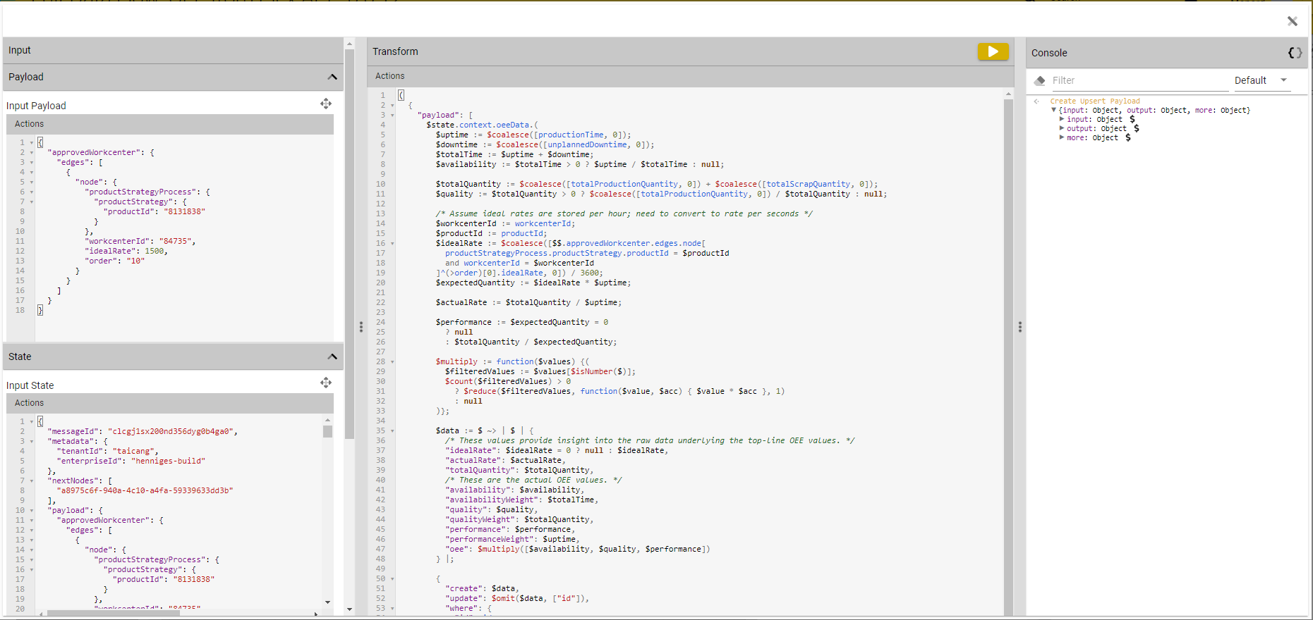This screenshot has width=1313, height=620.
Task: Click the splitter handle between Input and Transform
Action: tap(361, 327)
